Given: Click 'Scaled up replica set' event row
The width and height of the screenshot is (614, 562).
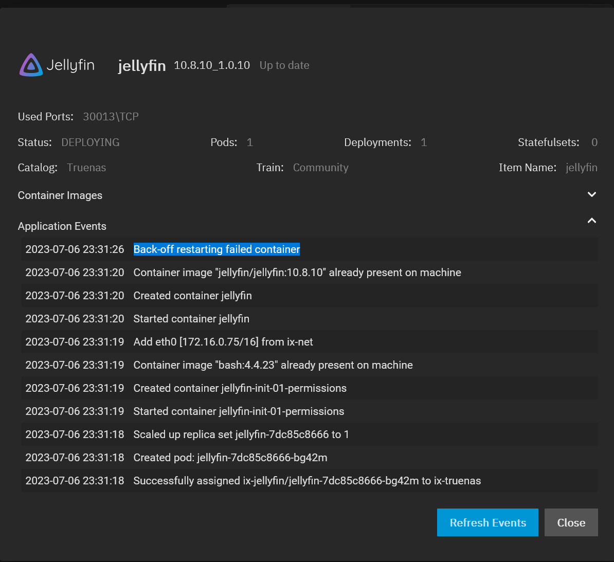Looking at the screenshot, I should [x=310, y=434].
